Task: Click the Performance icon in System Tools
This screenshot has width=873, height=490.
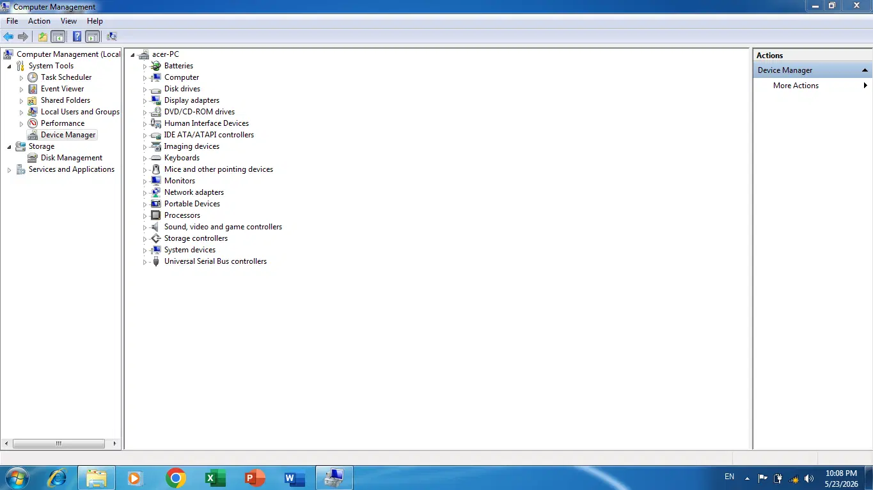Action: point(33,123)
